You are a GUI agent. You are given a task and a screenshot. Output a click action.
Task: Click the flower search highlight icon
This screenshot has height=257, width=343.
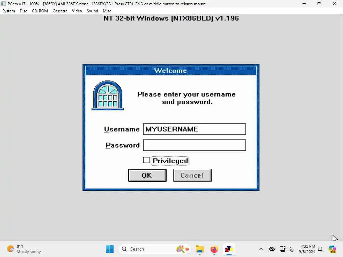click(182, 249)
